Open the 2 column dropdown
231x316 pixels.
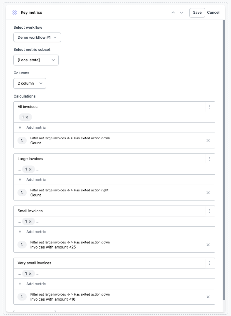[30, 83]
